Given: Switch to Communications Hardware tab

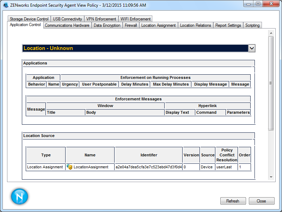Looking at the screenshot, I should (67, 25).
